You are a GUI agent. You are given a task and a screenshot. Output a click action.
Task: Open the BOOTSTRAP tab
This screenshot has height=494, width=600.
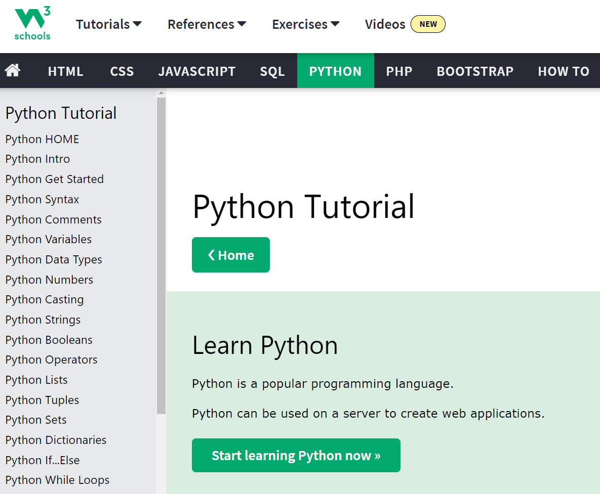[x=475, y=71]
